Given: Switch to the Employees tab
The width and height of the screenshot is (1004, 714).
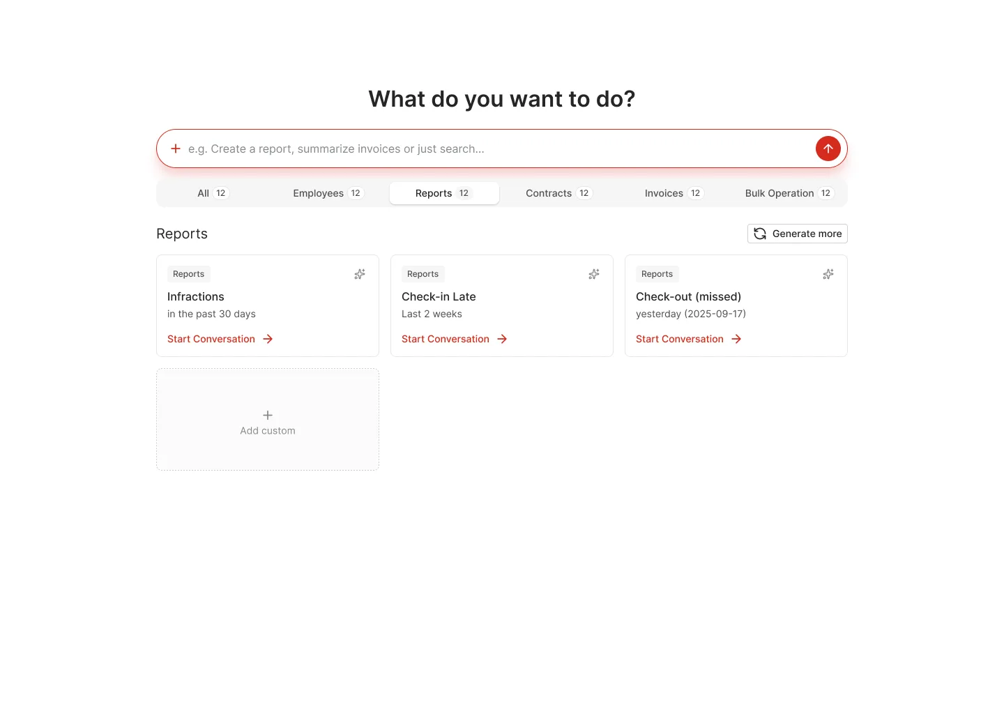Looking at the screenshot, I should tap(328, 193).
